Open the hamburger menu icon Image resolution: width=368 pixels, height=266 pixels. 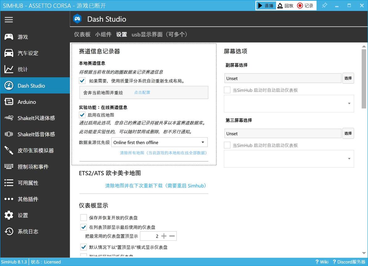9,19
